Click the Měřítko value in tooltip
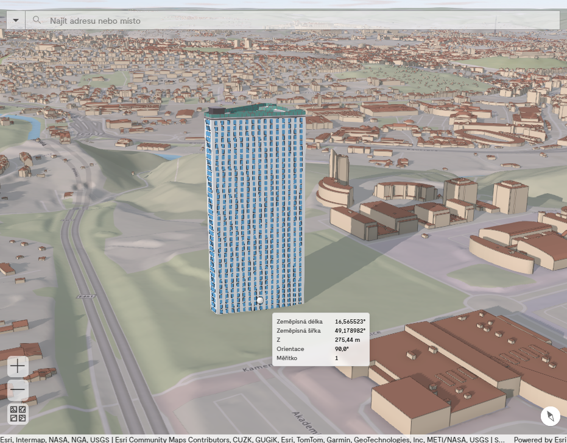The height and width of the screenshot is (443, 567). click(336, 358)
